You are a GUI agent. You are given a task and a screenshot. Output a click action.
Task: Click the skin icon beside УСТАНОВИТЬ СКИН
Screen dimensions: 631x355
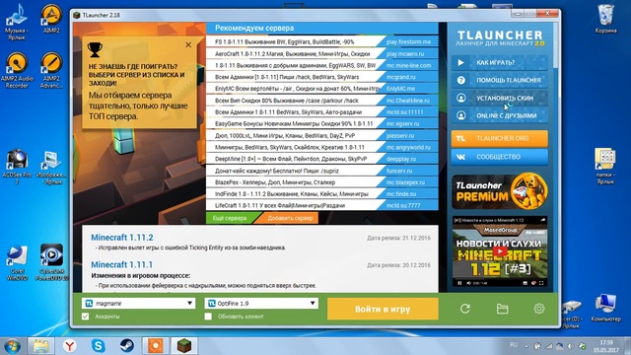point(461,98)
